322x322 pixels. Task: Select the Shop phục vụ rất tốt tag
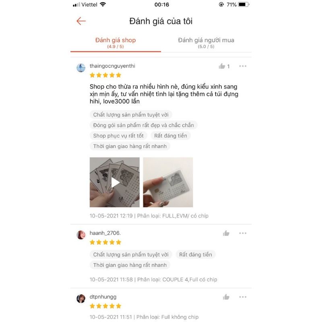tap(118, 136)
